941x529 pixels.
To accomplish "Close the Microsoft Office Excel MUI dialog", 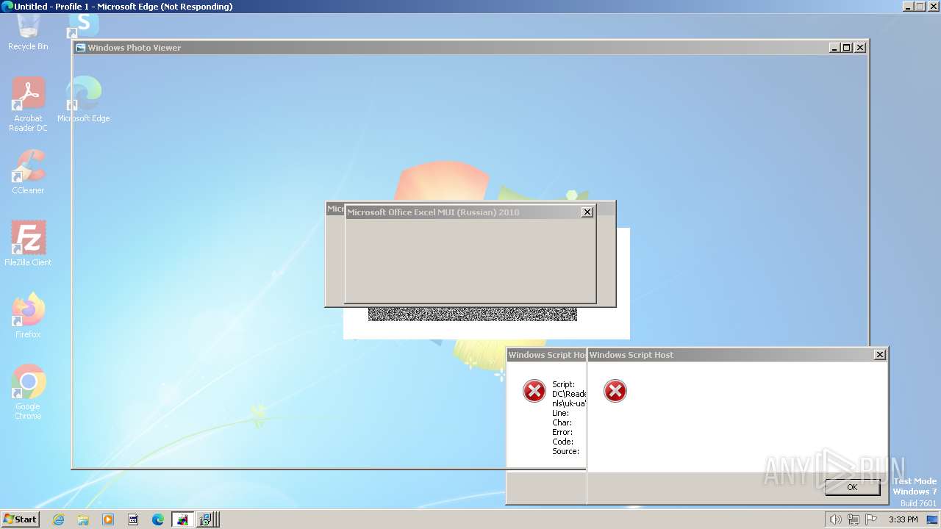I will pos(587,212).
